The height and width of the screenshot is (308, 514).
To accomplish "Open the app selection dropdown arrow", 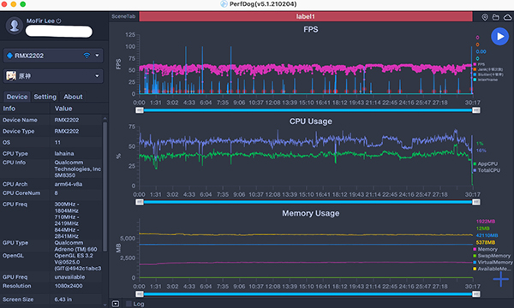I will 97,76.
